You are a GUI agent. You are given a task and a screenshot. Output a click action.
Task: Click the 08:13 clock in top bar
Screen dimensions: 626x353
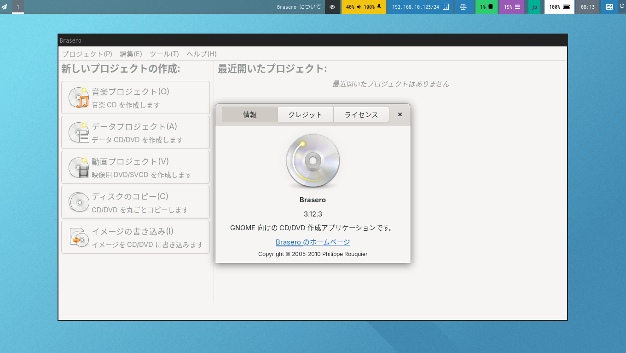[588, 7]
